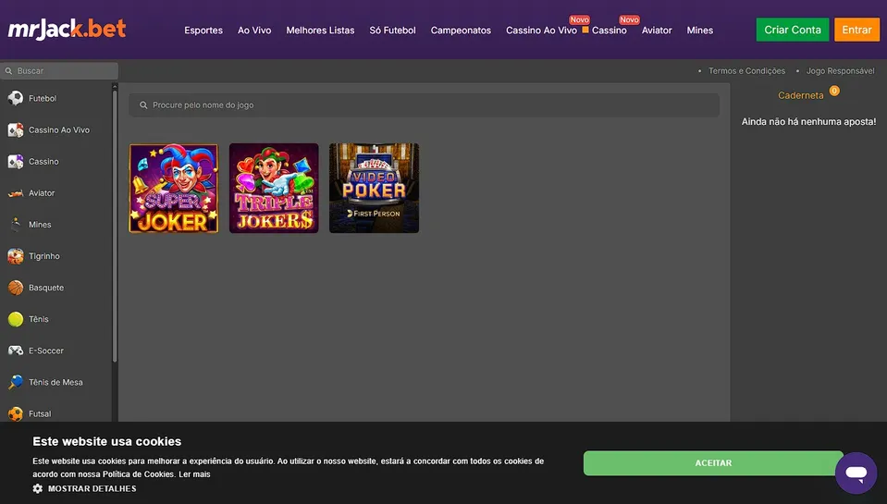The height and width of the screenshot is (504, 887).
Task: Click magnifier icon in Buscar field
Action: click(8, 70)
